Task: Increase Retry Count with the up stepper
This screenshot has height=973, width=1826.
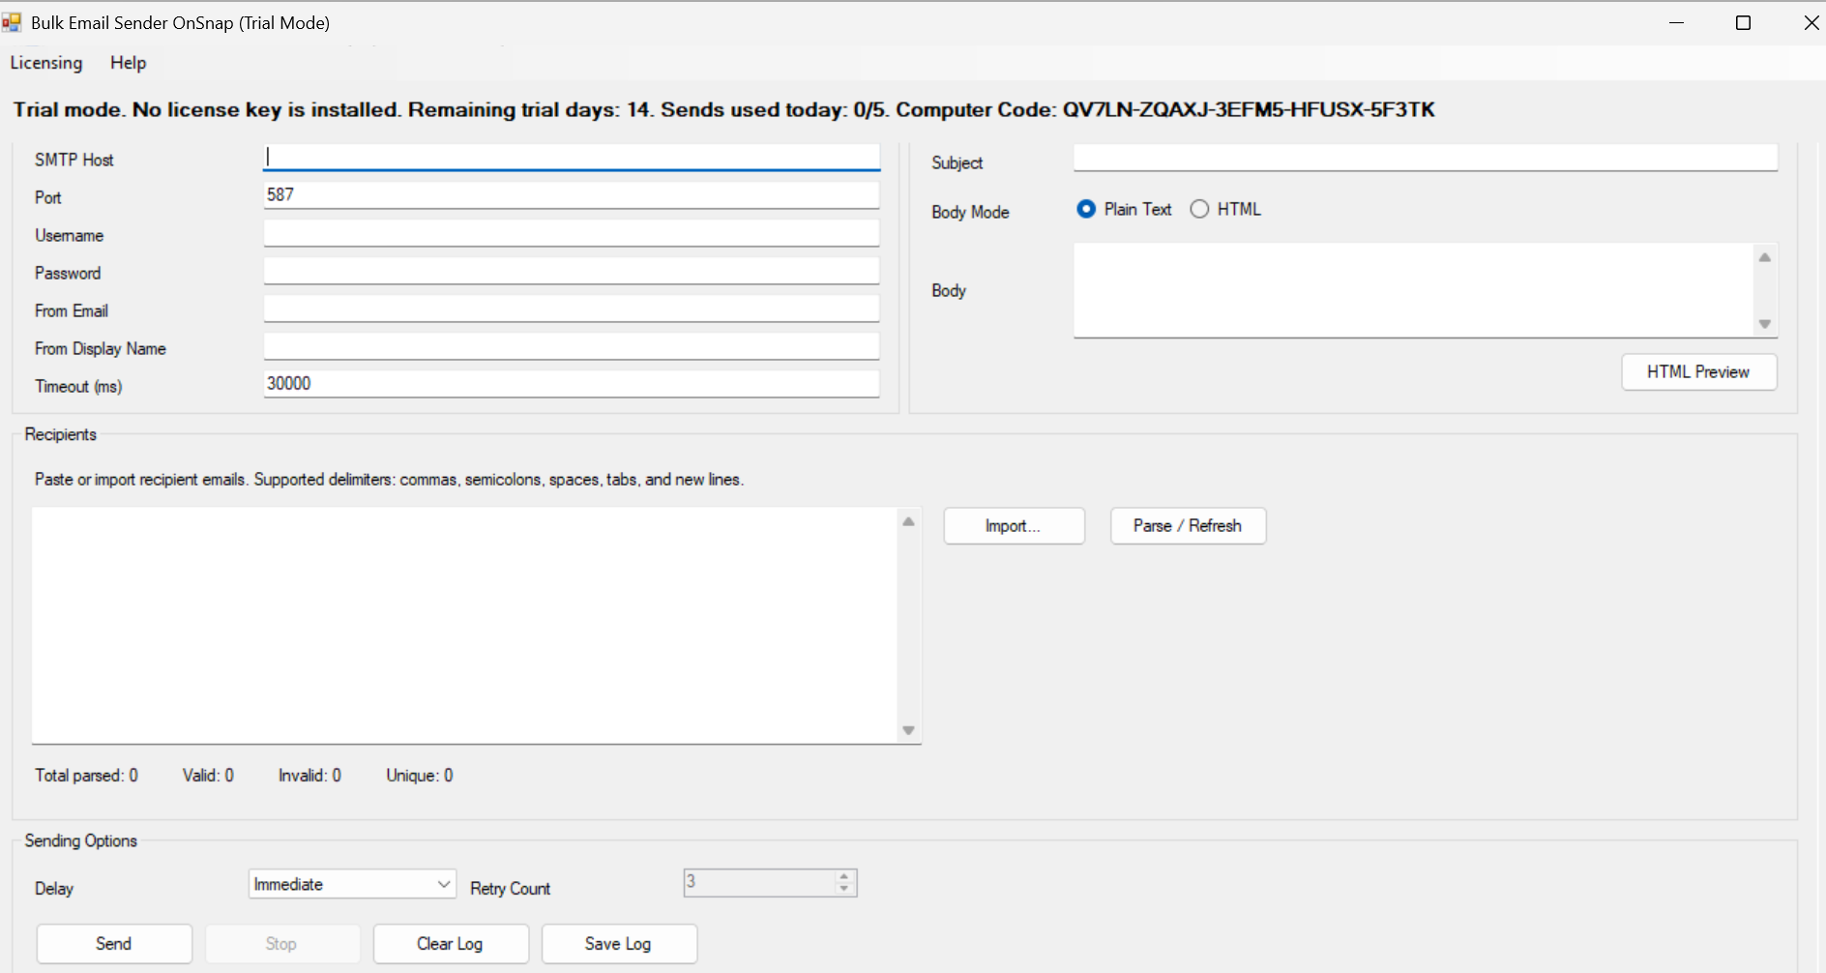Action: (843, 876)
